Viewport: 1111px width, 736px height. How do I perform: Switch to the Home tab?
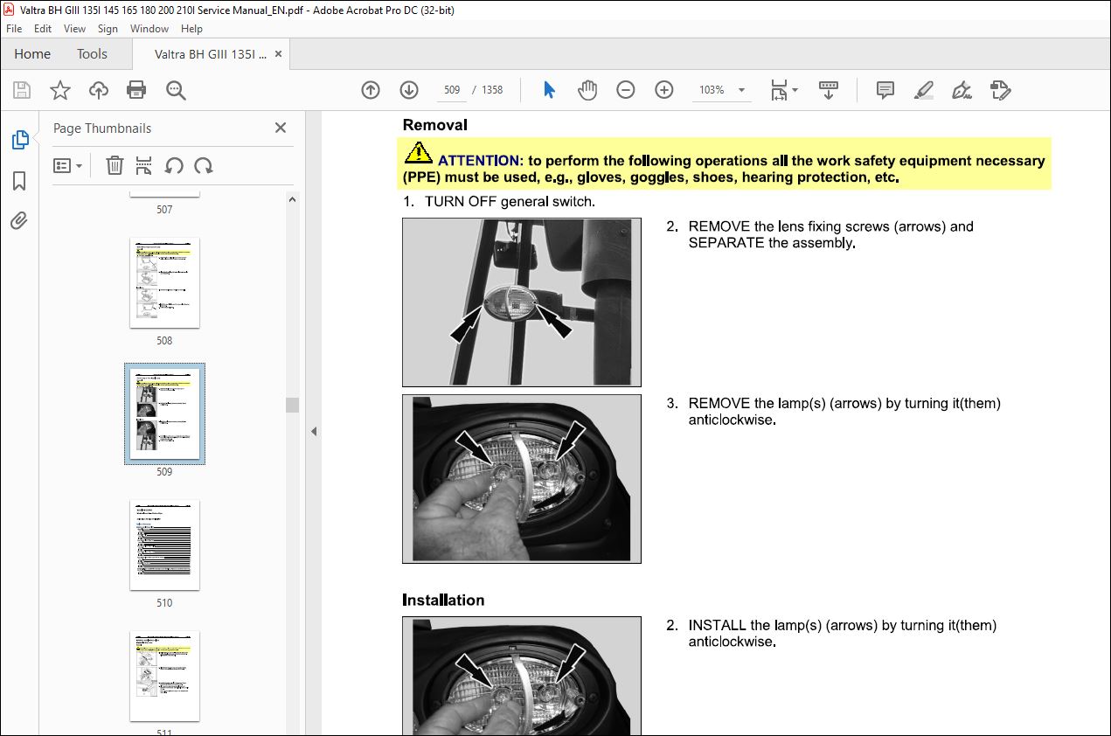point(32,54)
